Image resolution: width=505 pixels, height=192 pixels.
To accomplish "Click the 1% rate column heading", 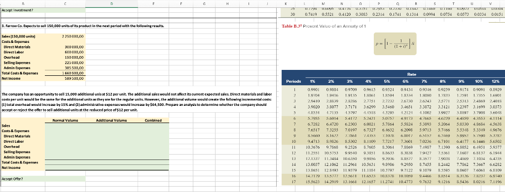I will (312, 81).
